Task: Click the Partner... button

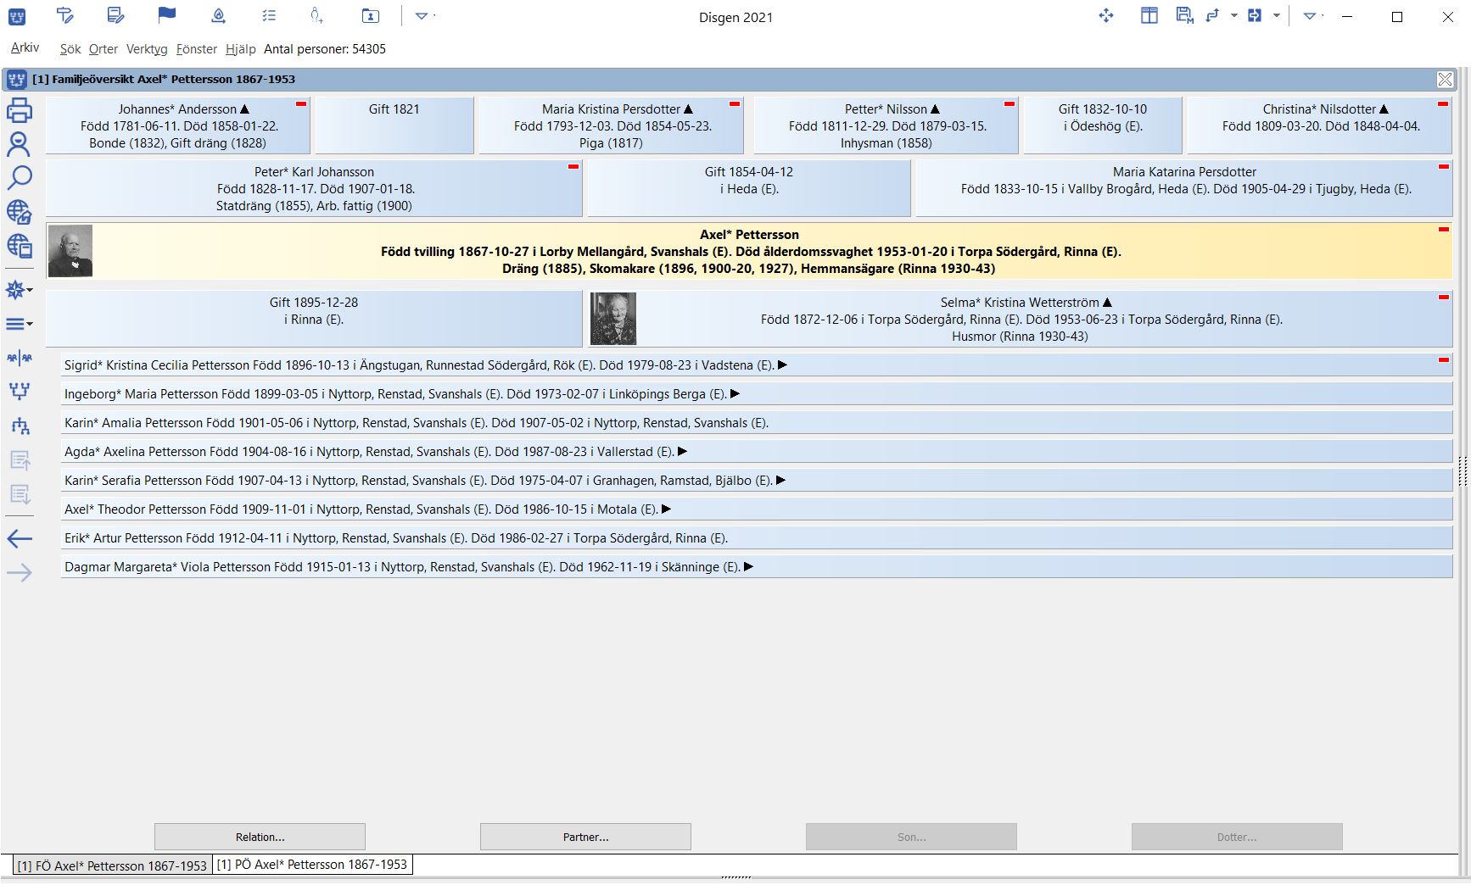Action: coord(585,837)
